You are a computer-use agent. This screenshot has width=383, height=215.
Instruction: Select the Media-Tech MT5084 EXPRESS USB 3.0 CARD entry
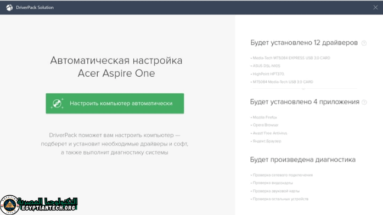pyautogui.click(x=291, y=58)
